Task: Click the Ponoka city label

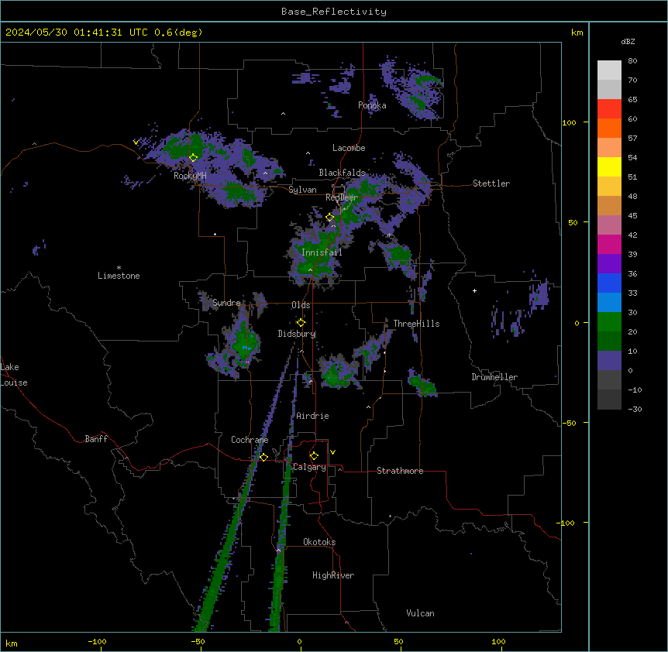Action: pos(372,105)
